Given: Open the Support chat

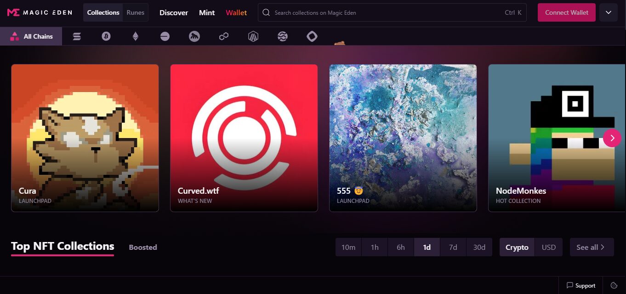Looking at the screenshot, I should (581, 285).
